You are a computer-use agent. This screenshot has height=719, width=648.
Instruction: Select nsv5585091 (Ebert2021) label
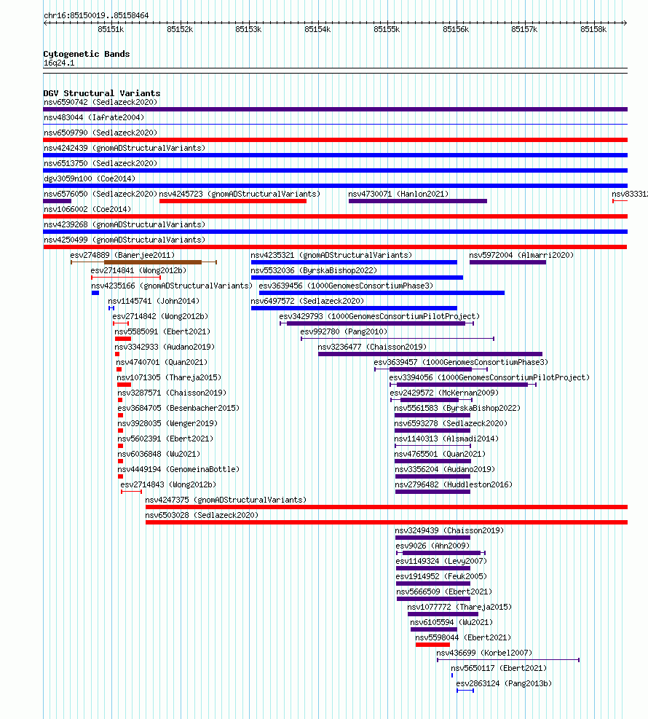click(x=162, y=331)
